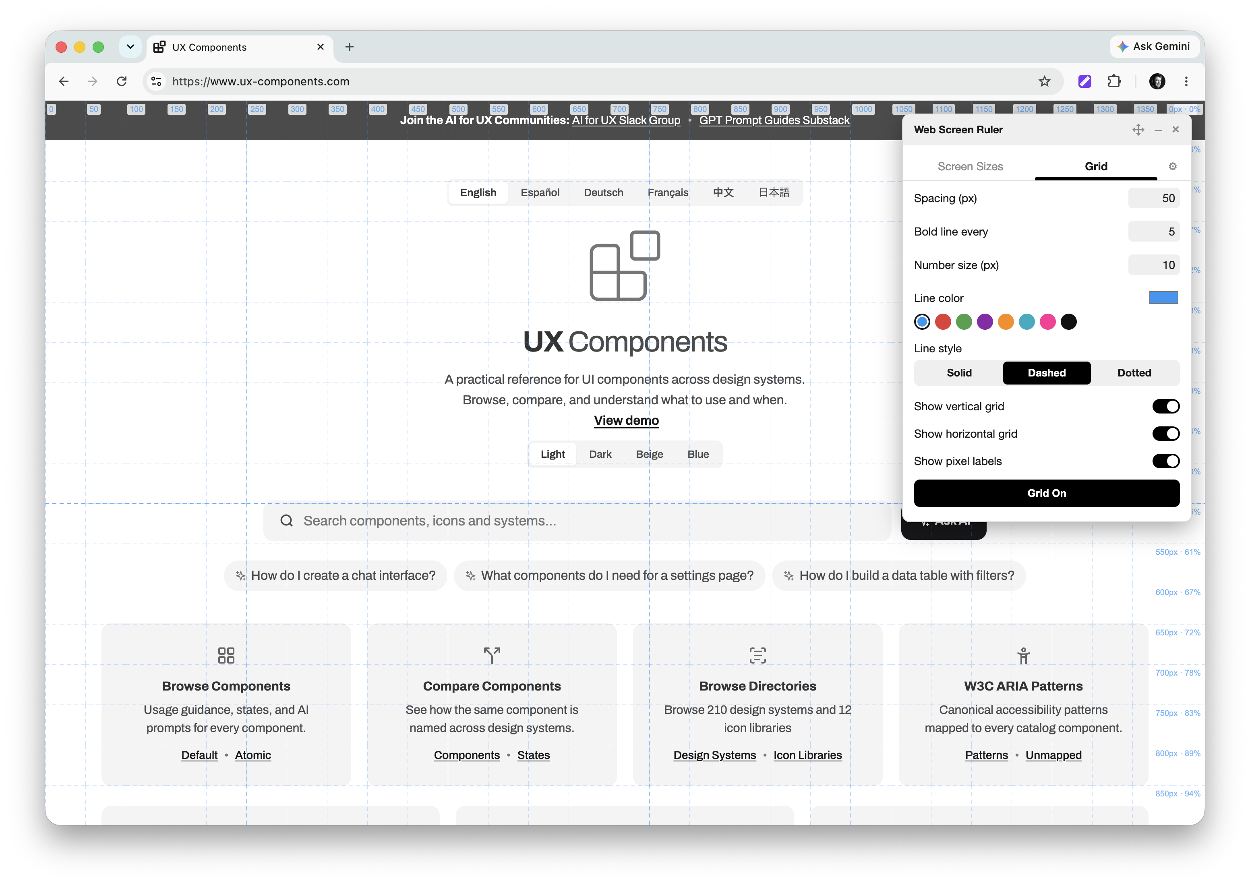Choose the orange line color swatch
Image resolution: width=1250 pixels, height=885 pixels.
click(x=1006, y=322)
